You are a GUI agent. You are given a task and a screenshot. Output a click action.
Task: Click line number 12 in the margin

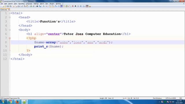[5, 59]
